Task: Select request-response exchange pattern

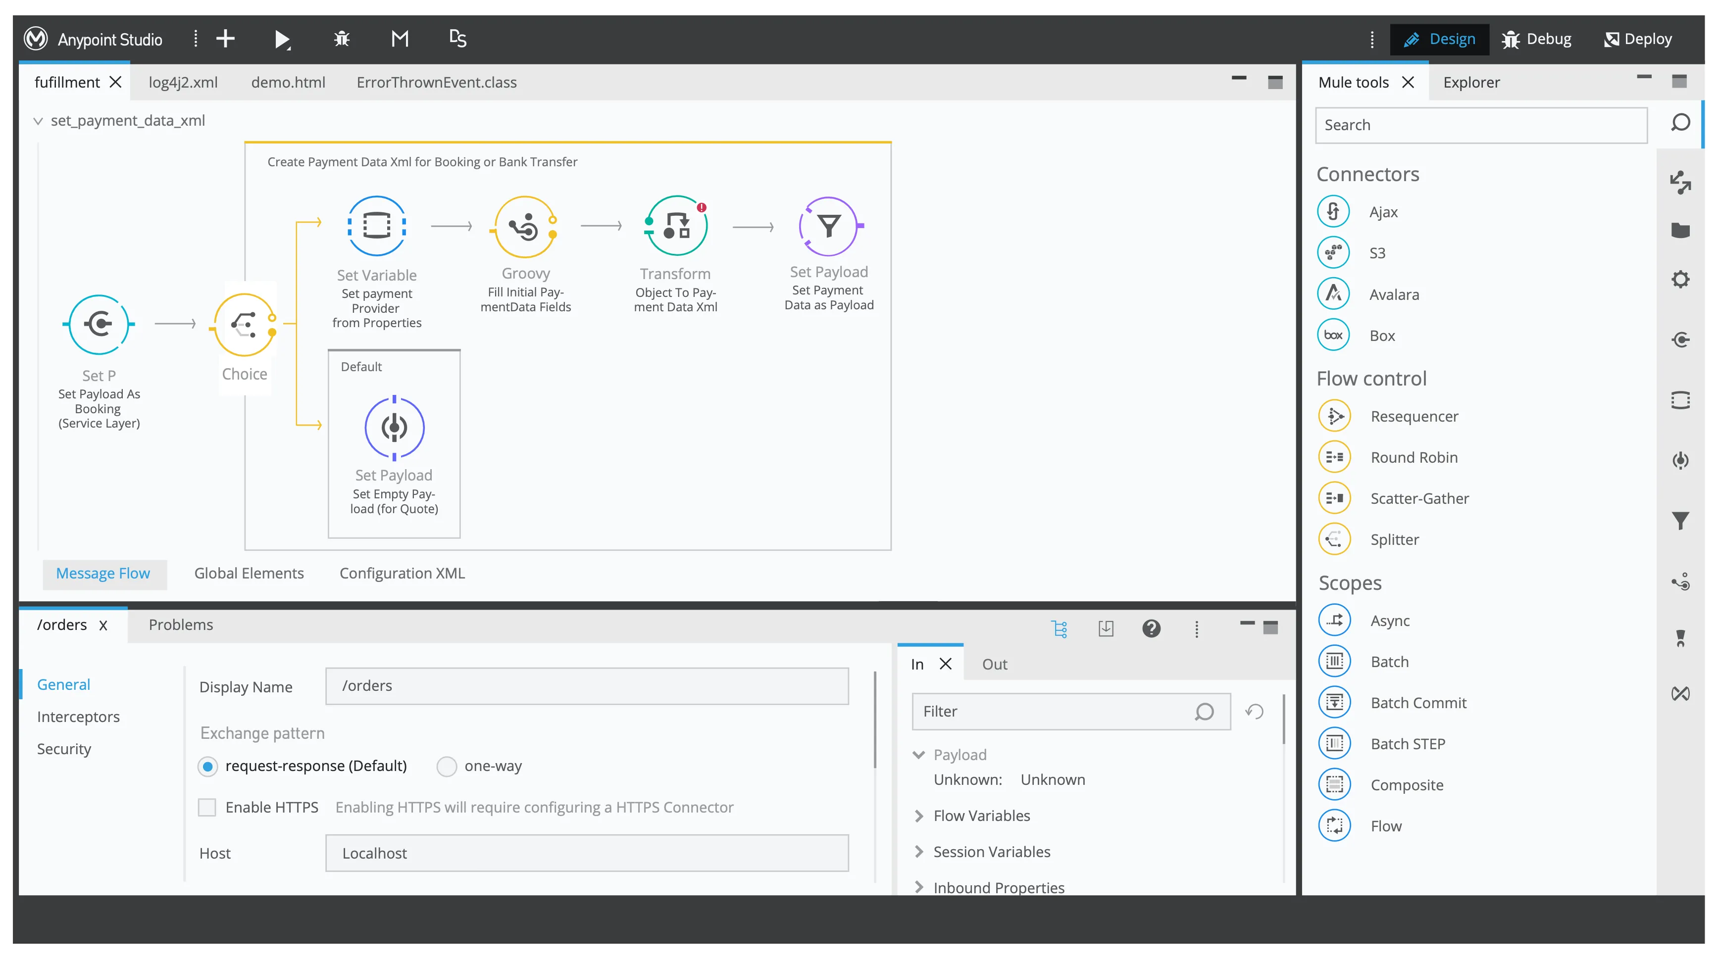Action: click(x=207, y=766)
